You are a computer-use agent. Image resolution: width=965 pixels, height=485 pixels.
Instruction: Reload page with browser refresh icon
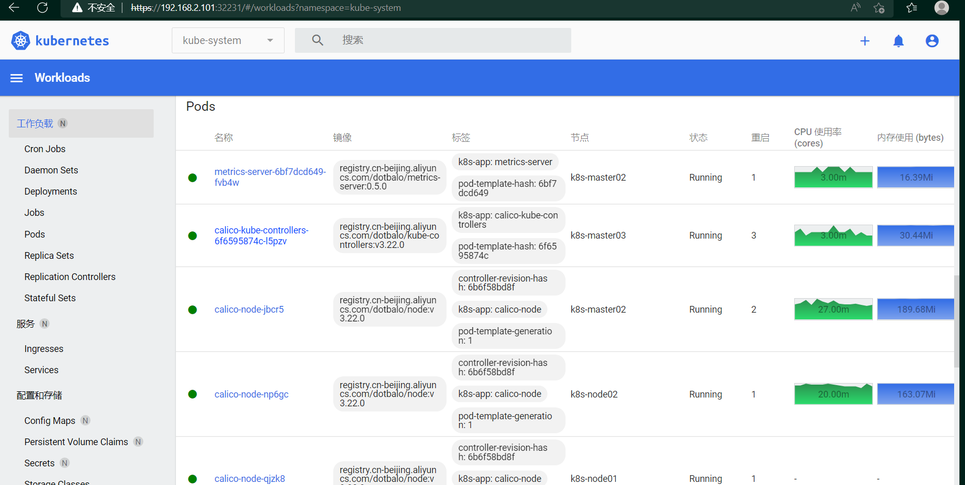43,8
